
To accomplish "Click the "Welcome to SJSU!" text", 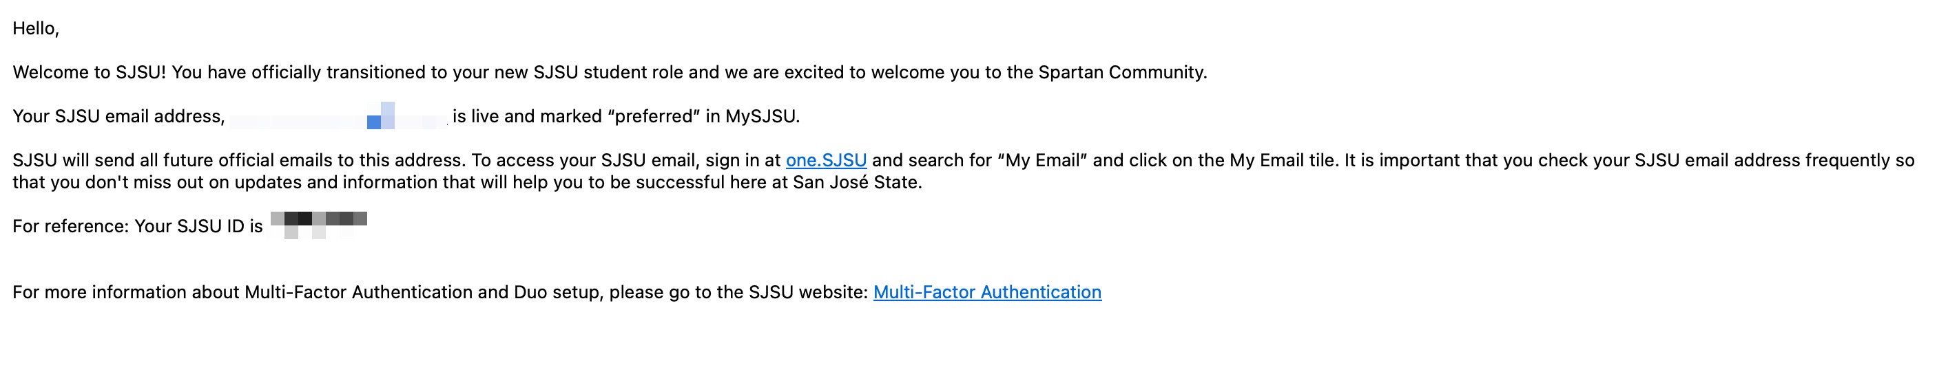I will [90, 72].
